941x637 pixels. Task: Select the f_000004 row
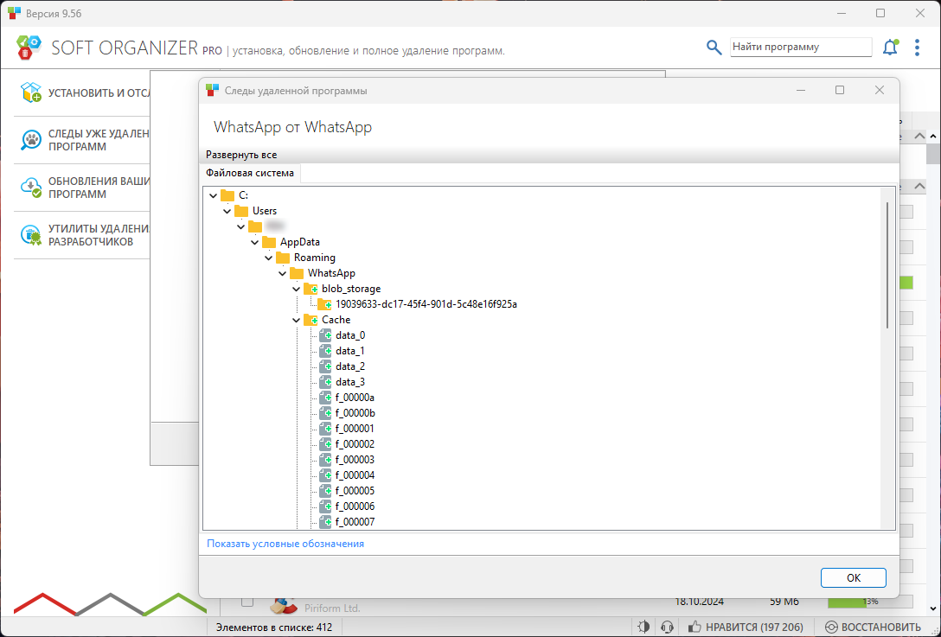coord(355,475)
